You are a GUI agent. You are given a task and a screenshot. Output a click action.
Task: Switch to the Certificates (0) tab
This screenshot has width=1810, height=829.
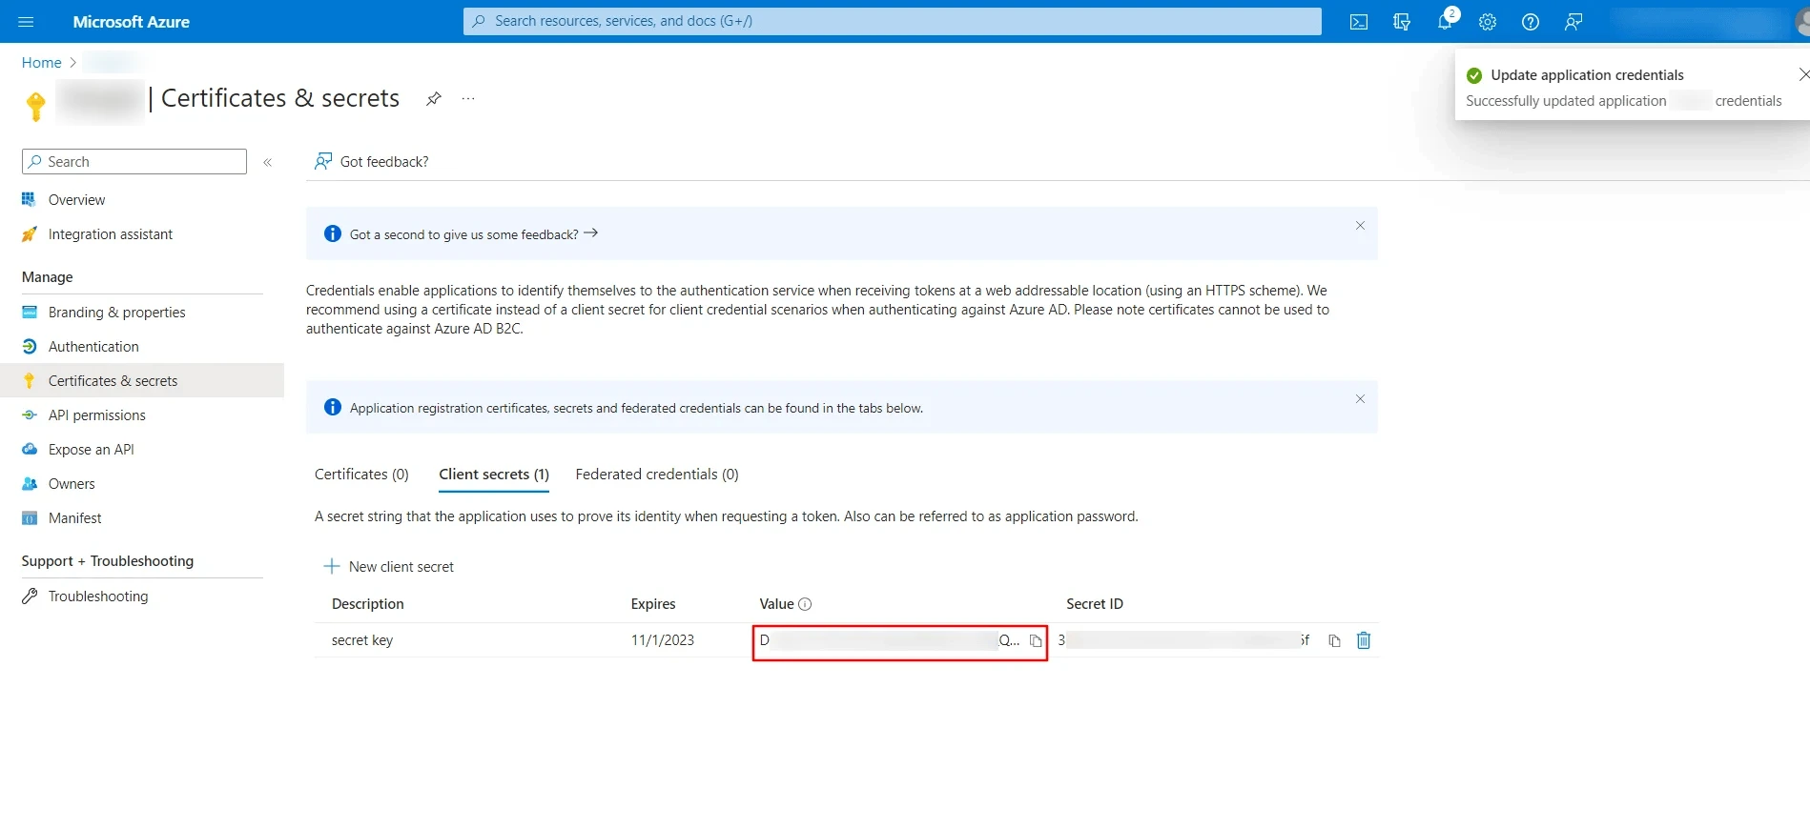click(361, 475)
